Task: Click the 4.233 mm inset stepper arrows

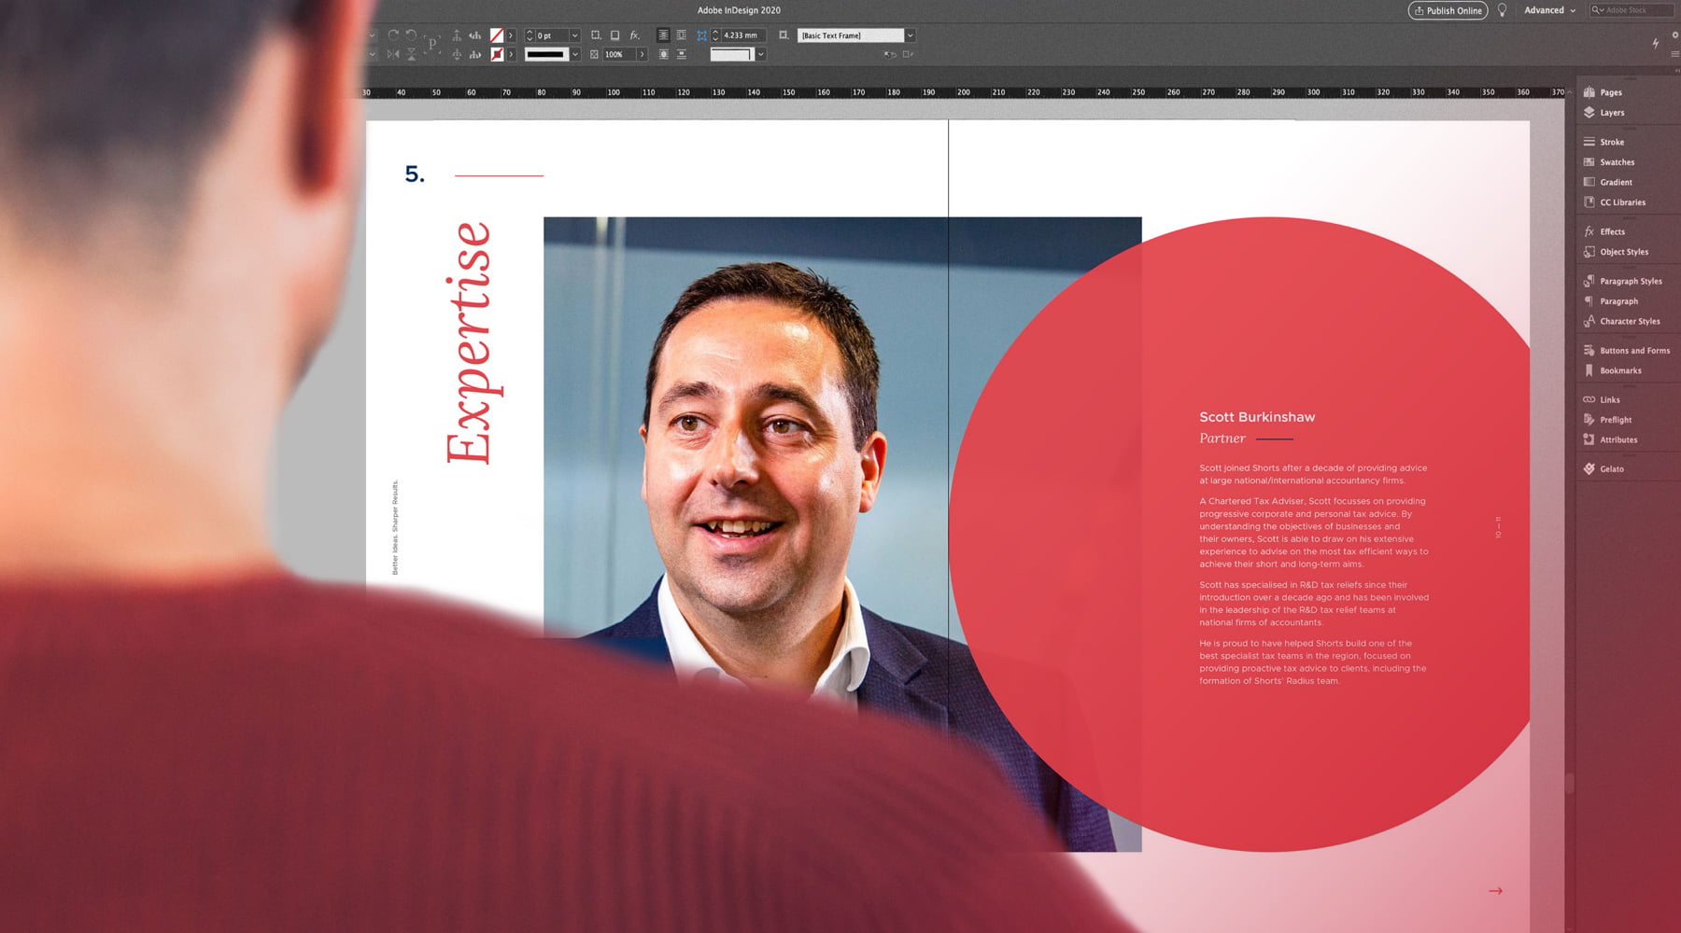Action: tap(715, 35)
